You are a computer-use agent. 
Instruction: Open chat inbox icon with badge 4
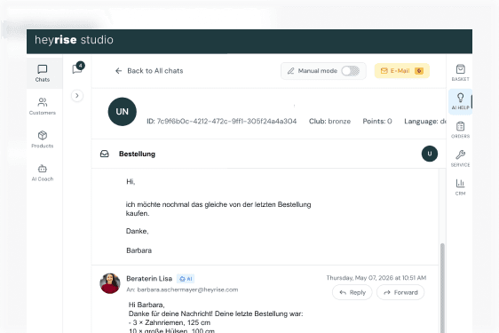[x=78, y=67]
